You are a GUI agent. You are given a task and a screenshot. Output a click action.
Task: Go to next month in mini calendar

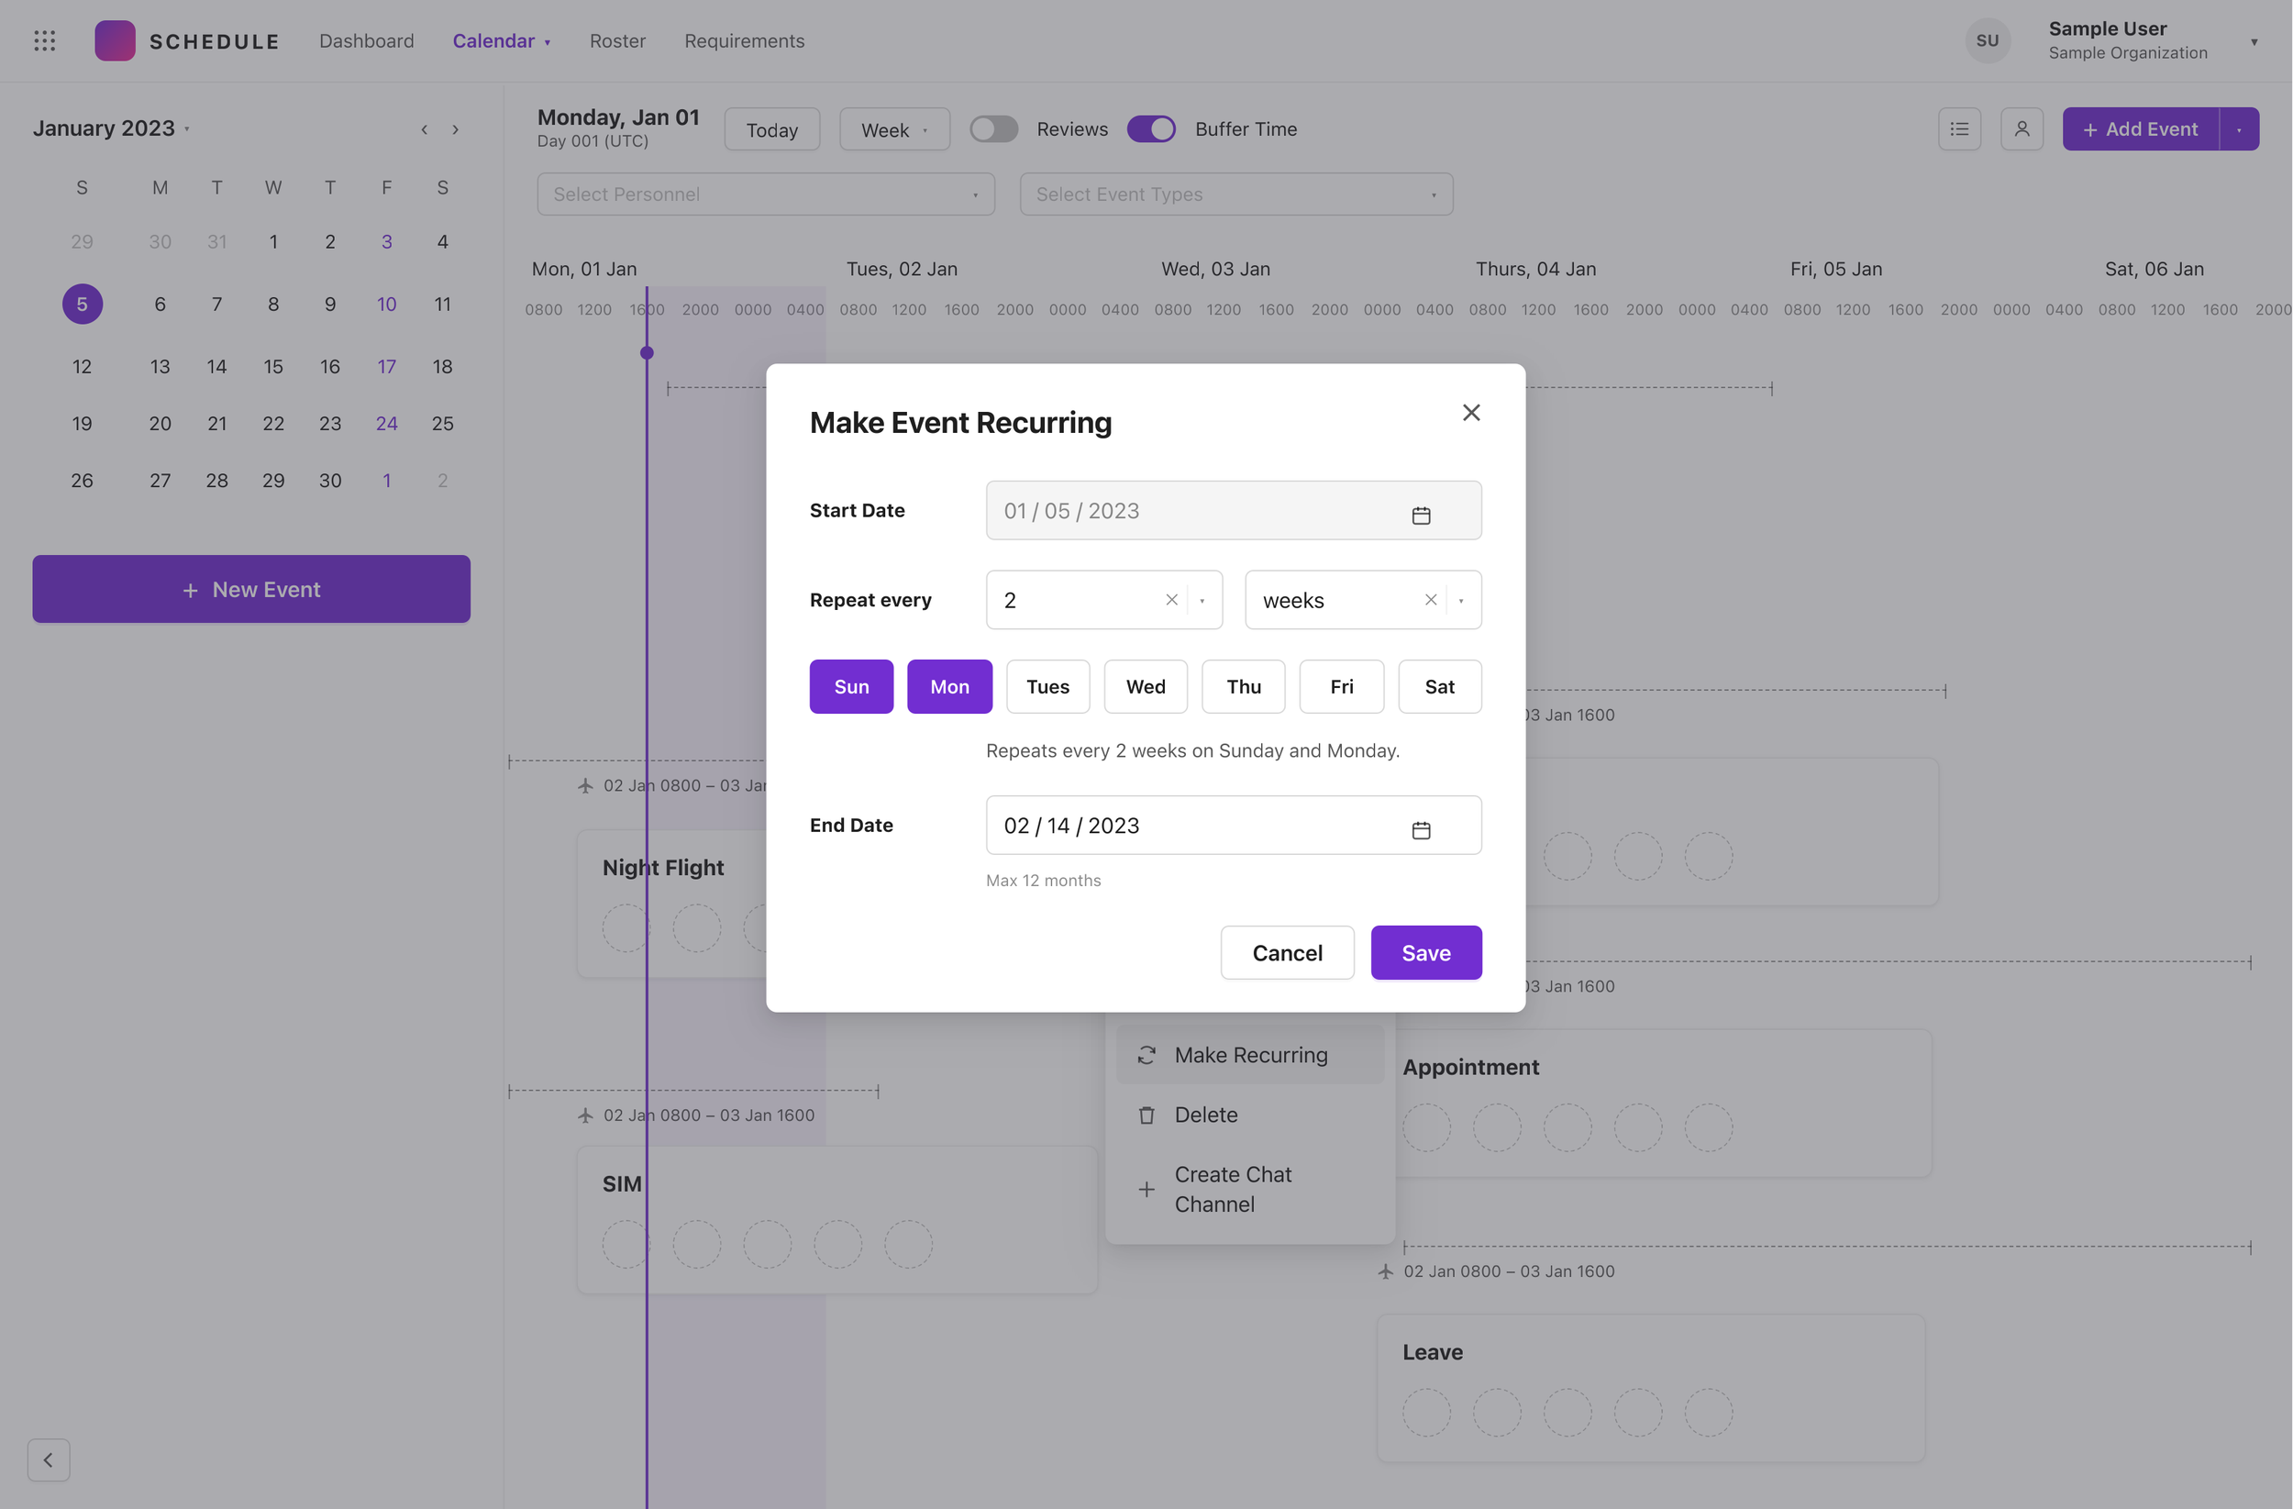(456, 129)
